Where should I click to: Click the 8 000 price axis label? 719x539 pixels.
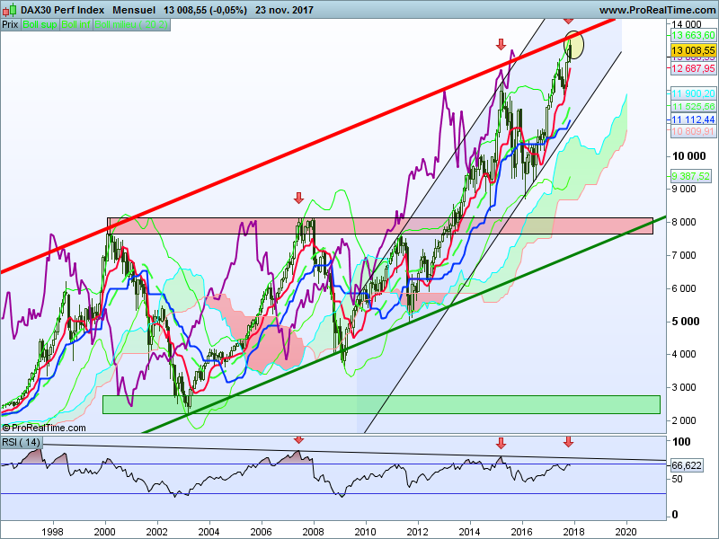click(x=684, y=221)
